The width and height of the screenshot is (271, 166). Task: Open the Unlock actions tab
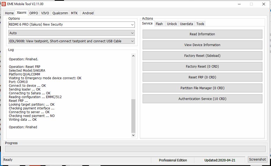click(x=172, y=24)
